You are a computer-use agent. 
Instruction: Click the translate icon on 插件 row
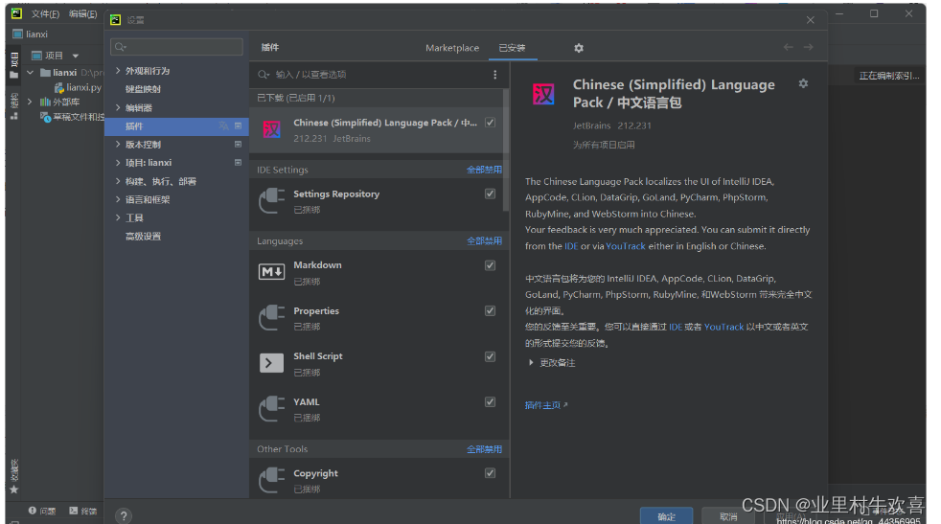click(223, 125)
